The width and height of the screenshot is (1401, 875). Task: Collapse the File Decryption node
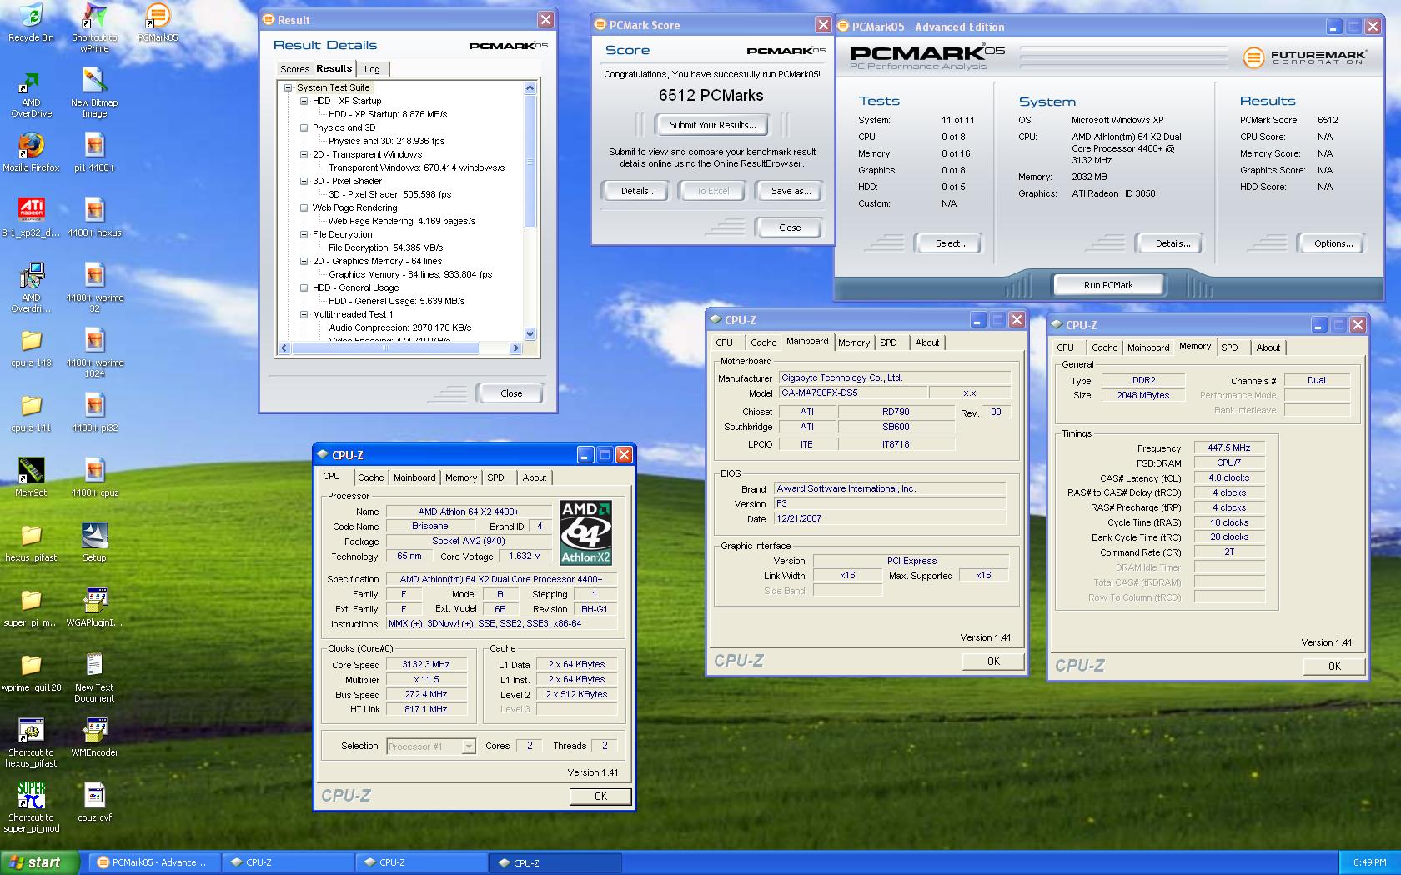click(304, 234)
